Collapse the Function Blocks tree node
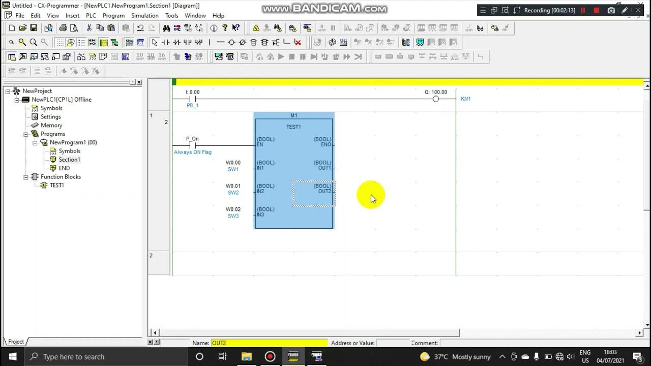Image resolution: width=651 pixels, height=366 pixels. [x=26, y=177]
